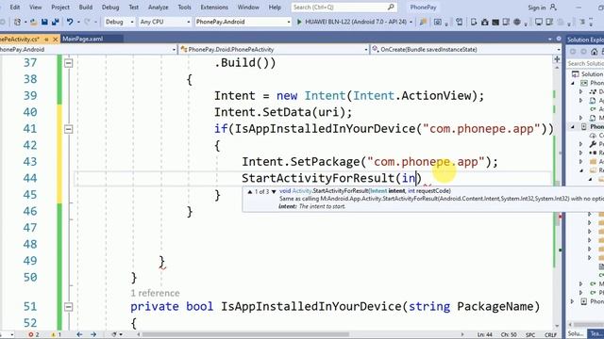604x339 pixels.
Task: Open the Build menu
Action: pos(86,7)
